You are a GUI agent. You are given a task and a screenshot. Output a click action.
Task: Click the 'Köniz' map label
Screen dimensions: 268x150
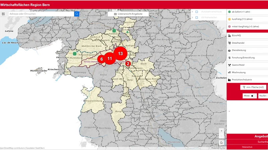tap(104, 75)
